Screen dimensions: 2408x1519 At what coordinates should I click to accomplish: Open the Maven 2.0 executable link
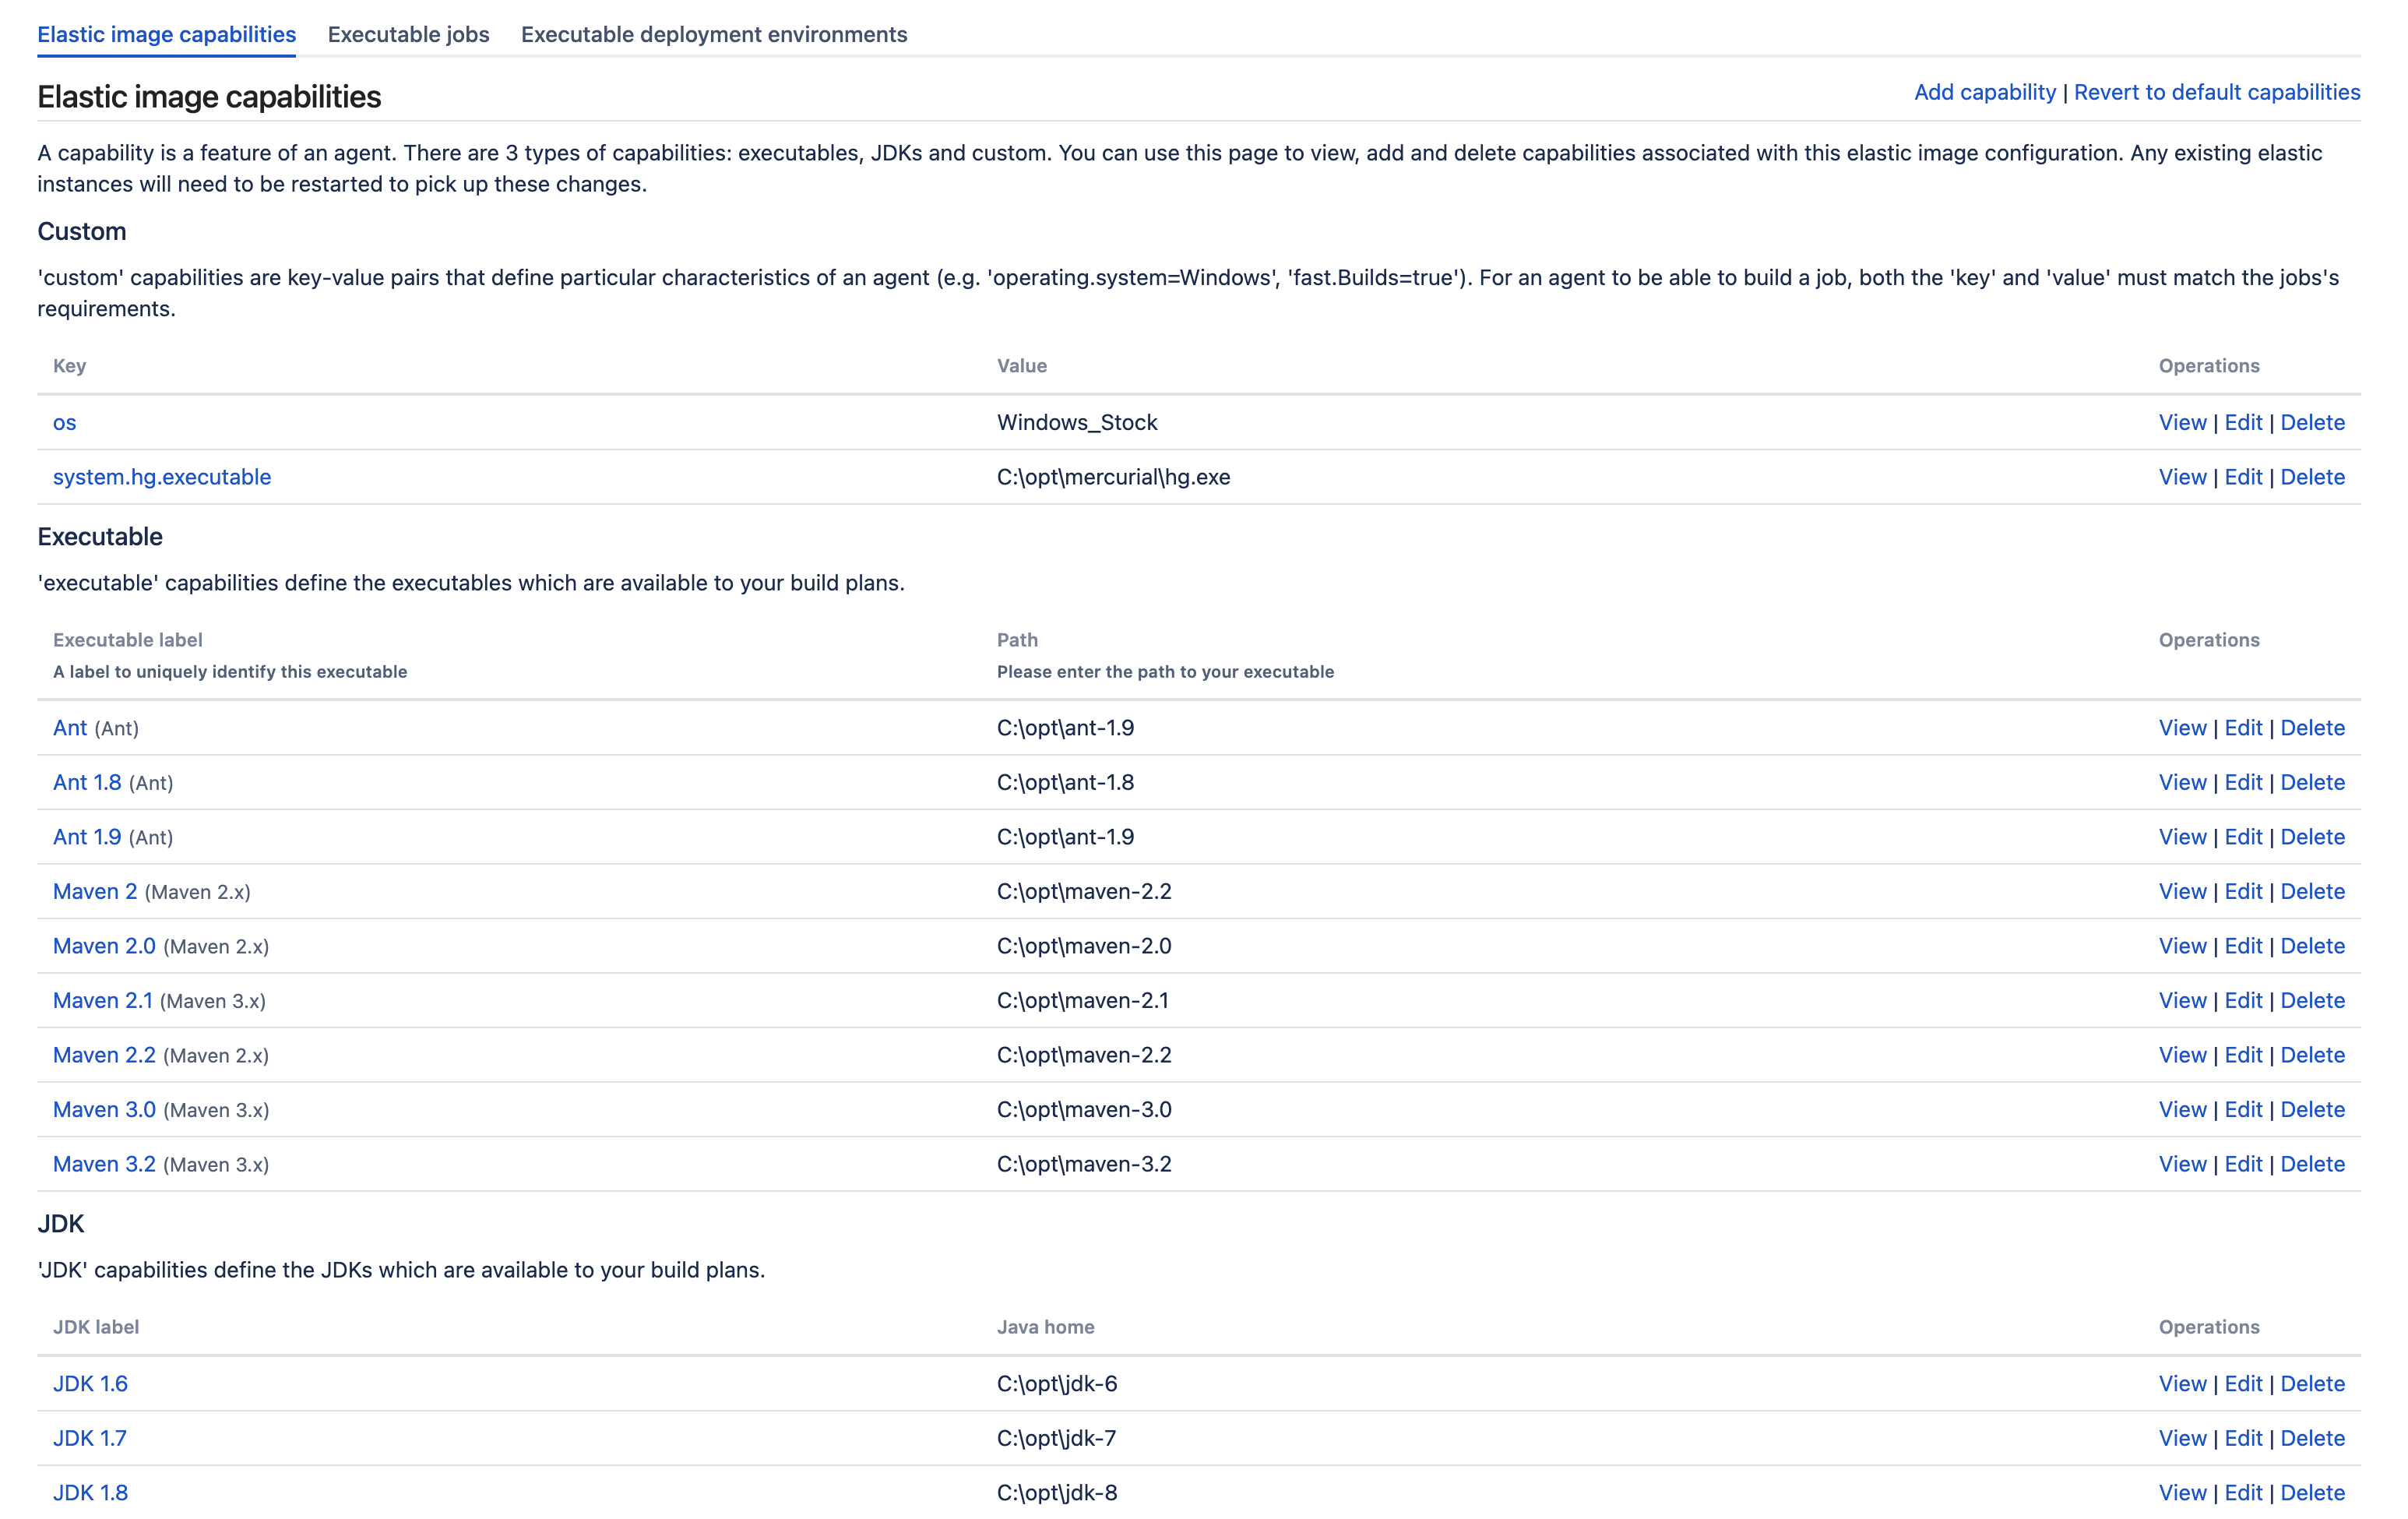pyautogui.click(x=104, y=946)
